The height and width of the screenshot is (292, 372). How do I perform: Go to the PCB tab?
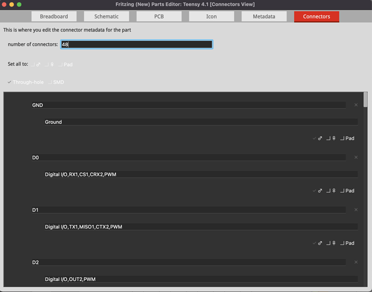[x=159, y=16]
